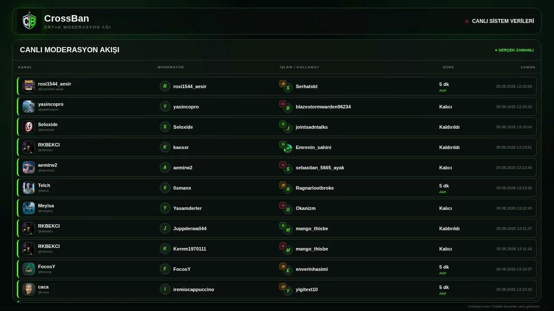Click the ban icon beside blazestormwarden96234
The width and height of the screenshot is (554, 311).
(283, 104)
